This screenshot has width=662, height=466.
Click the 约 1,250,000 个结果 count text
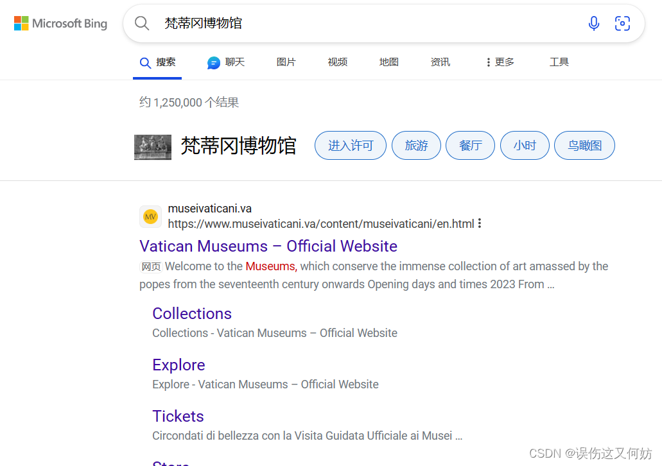coord(189,102)
